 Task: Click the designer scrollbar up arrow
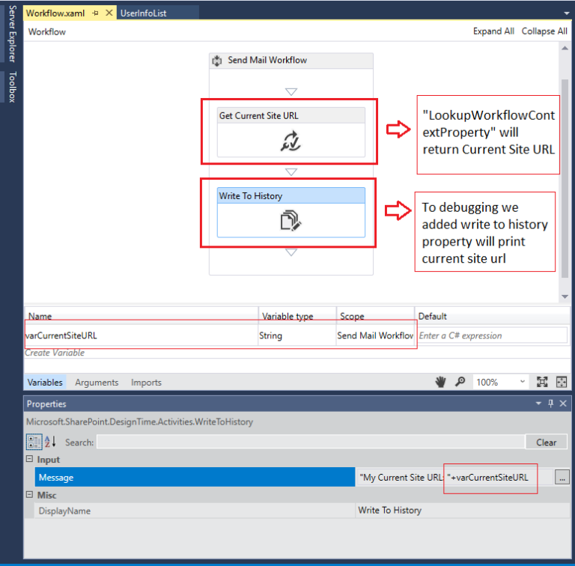point(565,49)
